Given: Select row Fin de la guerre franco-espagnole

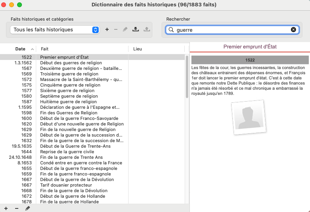Looking at the screenshot, I should (92, 174).
